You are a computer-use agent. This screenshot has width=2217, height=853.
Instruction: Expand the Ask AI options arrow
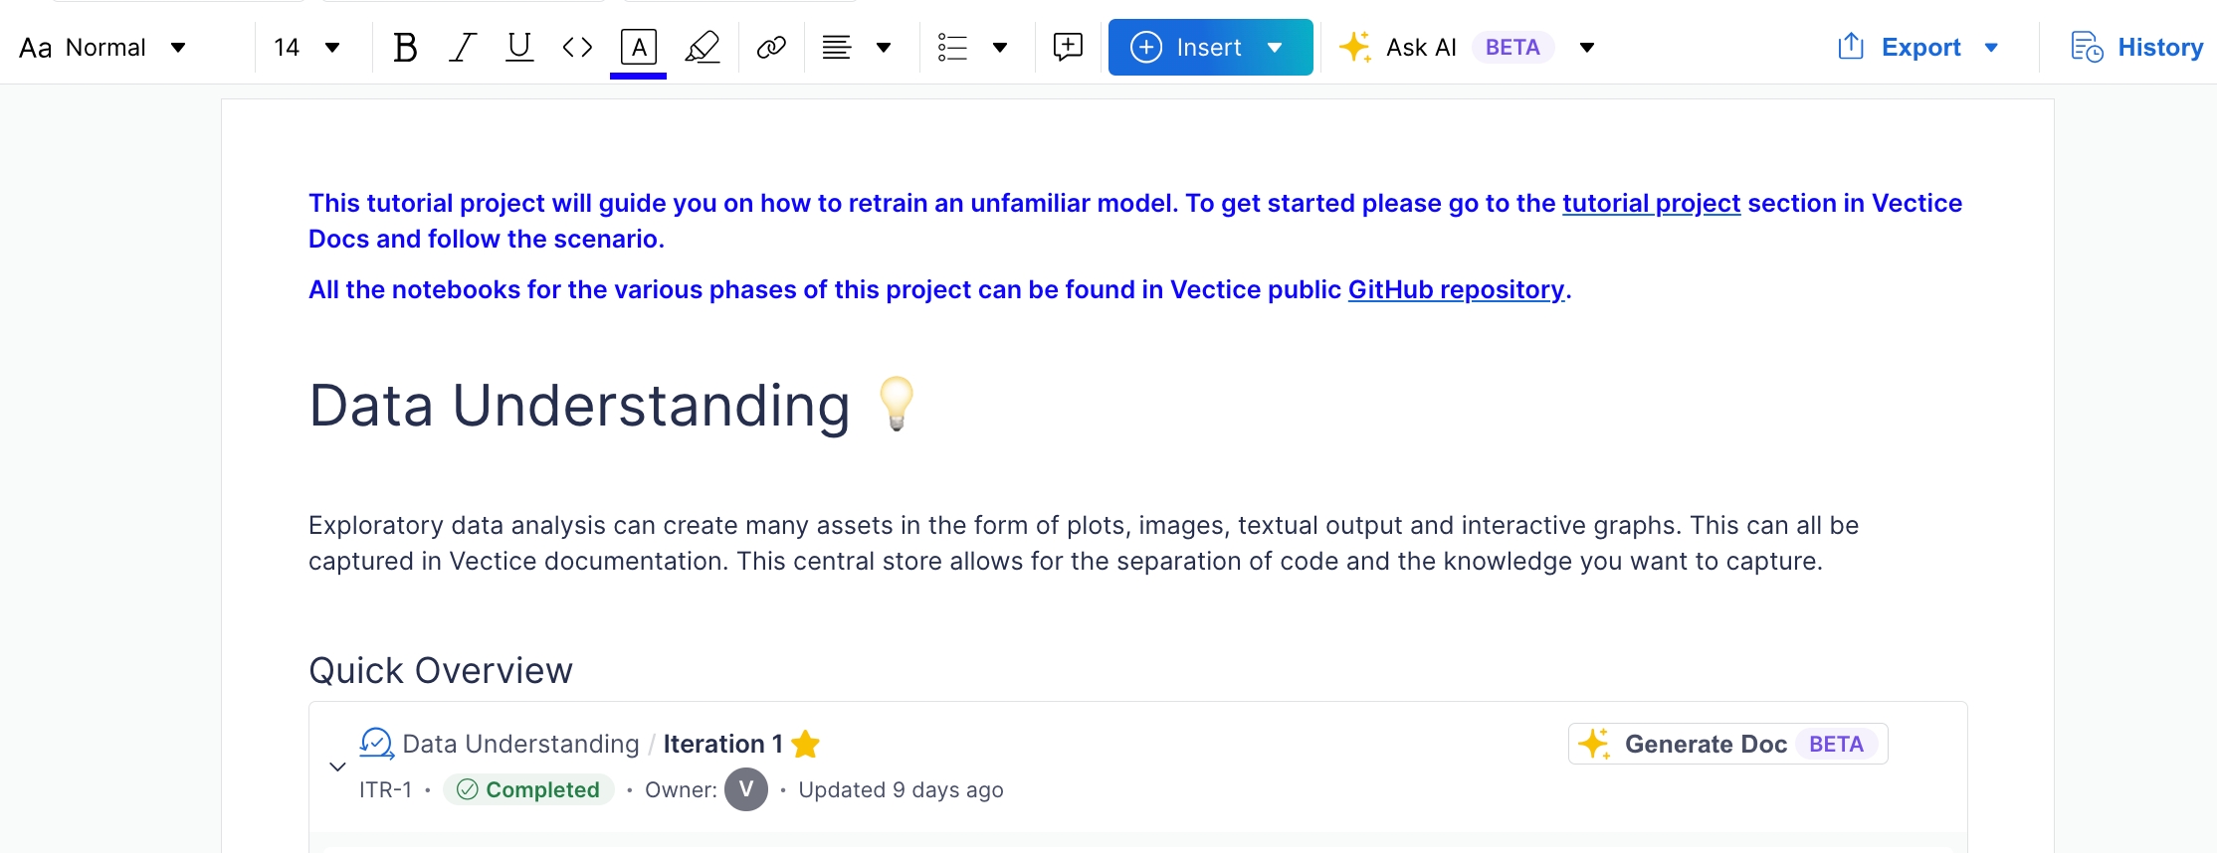[x=1587, y=48]
